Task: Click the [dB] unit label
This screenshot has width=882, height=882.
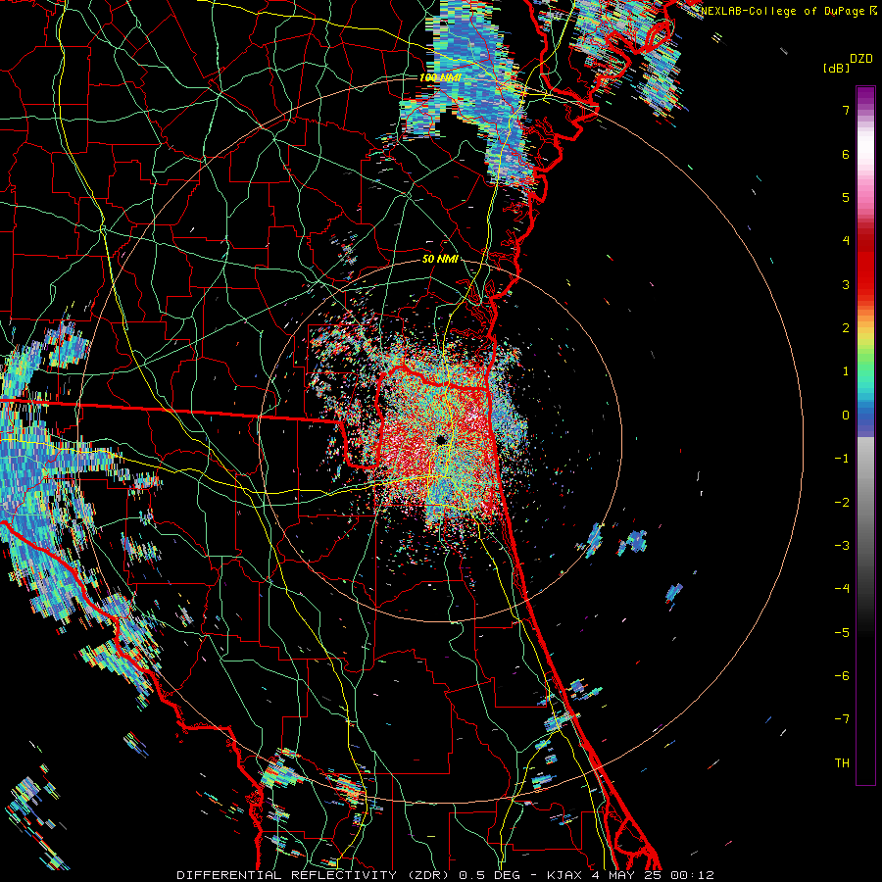Action: pos(836,68)
